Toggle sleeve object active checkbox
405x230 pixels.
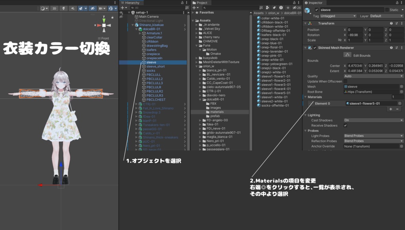pos(316,10)
